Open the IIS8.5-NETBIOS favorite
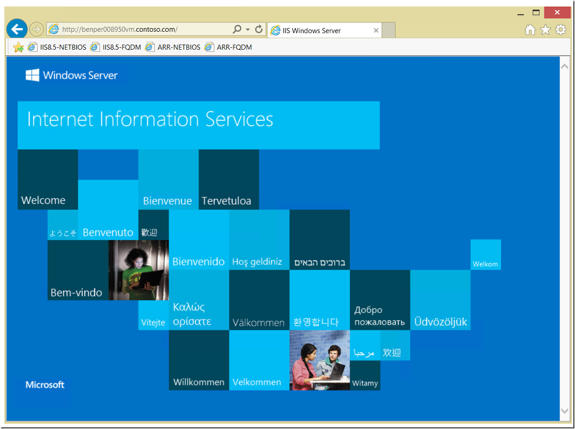575x429 pixels. pyautogui.click(x=57, y=47)
